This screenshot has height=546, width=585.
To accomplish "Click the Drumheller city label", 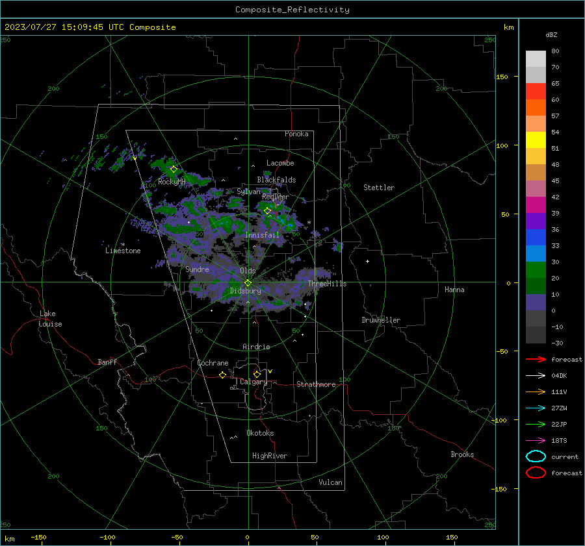I will [x=381, y=320].
